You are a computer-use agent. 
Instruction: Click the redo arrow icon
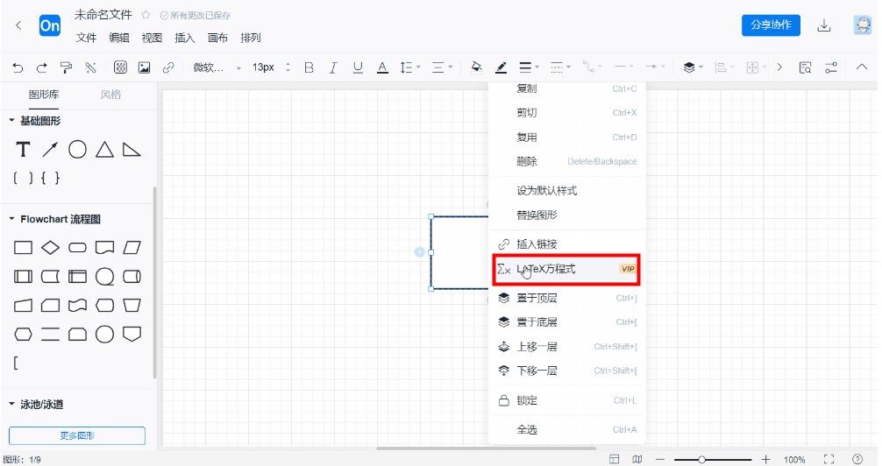[x=41, y=68]
